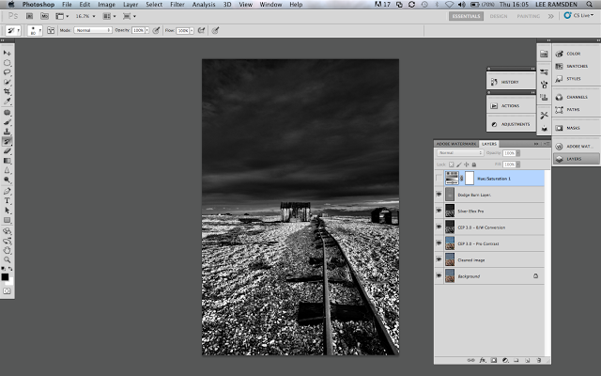Image resolution: width=601 pixels, height=376 pixels.
Task: Select the Quick Selection tool
Action: tap(7, 82)
